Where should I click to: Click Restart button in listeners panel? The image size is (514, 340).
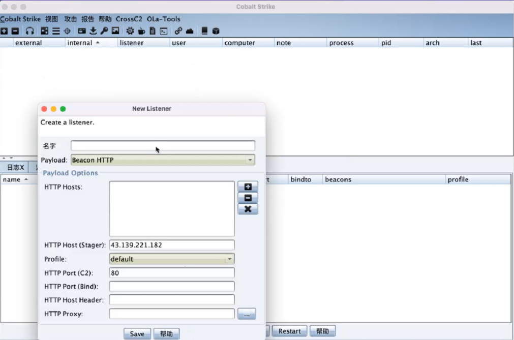[289, 331]
